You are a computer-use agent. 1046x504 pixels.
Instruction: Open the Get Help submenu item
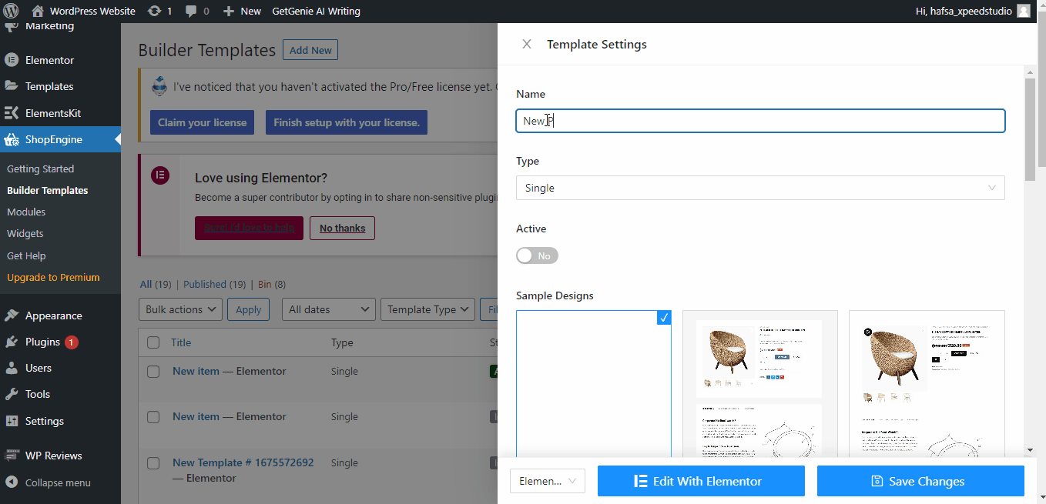pyautogui.click(x=26, y=255)
